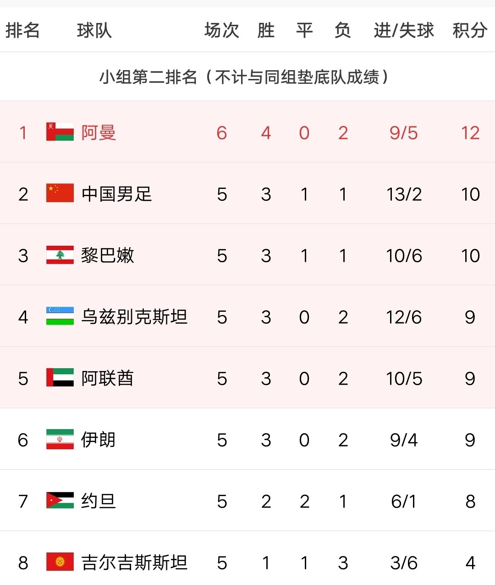Click the 场次 column header
This screenshot has width=495, height=585.
[x=222, y=30]
